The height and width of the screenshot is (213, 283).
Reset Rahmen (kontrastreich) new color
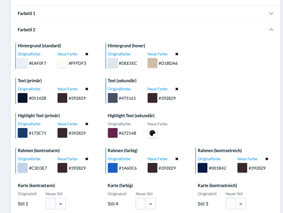point(267,159)
